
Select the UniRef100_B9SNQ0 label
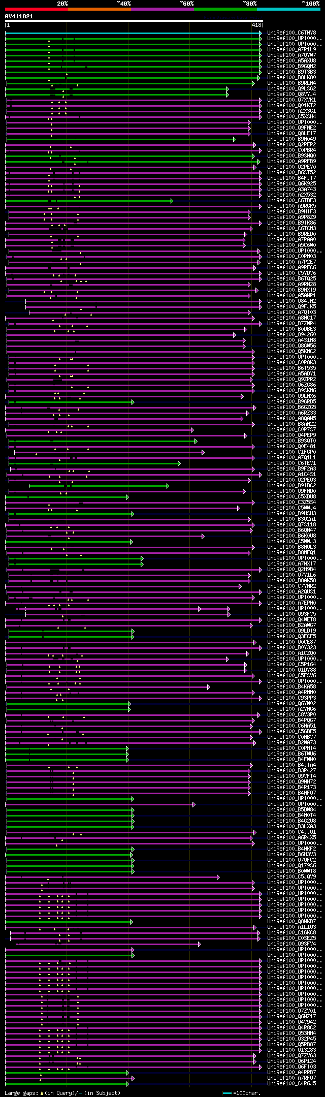point(291,156)
